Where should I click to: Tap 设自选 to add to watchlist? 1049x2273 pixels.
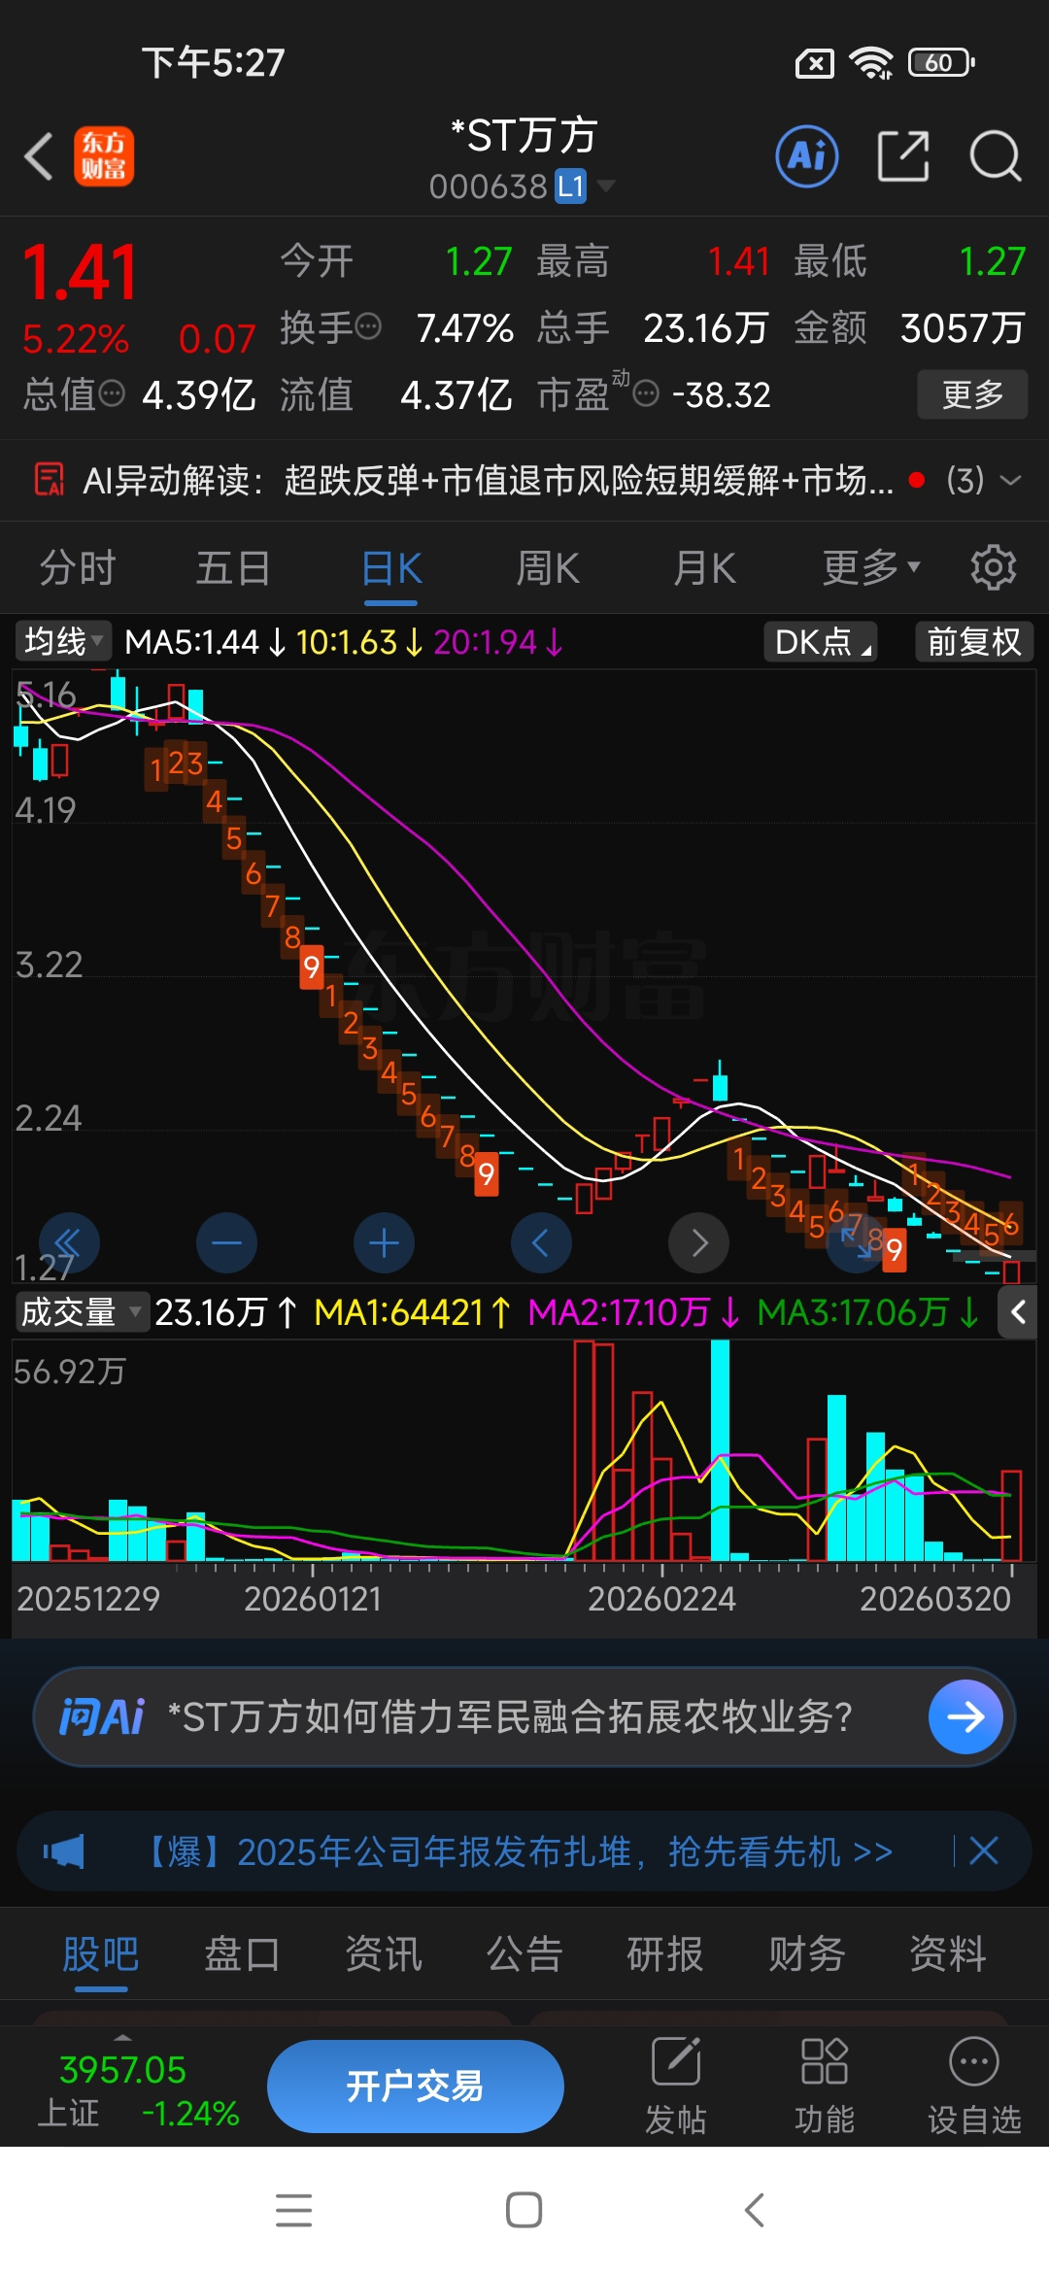coord(974,2086)
